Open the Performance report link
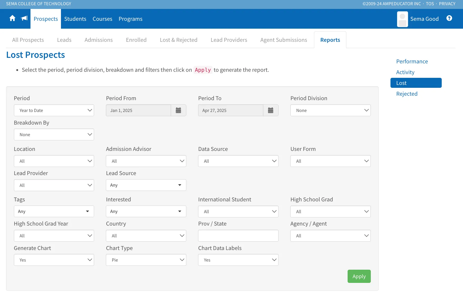The image size is (463, 296). [412, 62]
